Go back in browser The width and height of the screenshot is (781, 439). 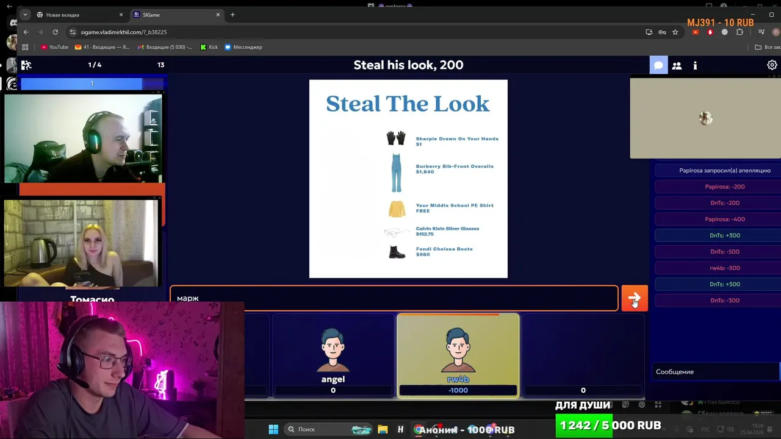[x=26, y=32]
